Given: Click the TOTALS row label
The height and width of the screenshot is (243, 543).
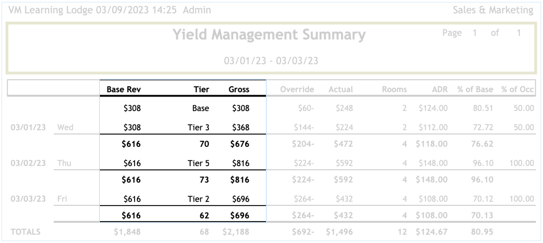Looking at the screenshot, I should click(26, 232).
